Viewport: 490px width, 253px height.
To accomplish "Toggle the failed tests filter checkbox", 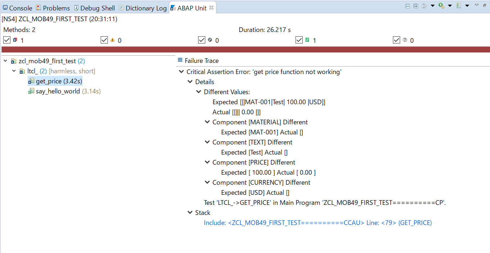I will [x=7, y=40].
